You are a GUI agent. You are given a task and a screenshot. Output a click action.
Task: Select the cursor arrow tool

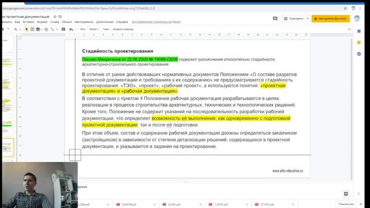tap(27, 29)
